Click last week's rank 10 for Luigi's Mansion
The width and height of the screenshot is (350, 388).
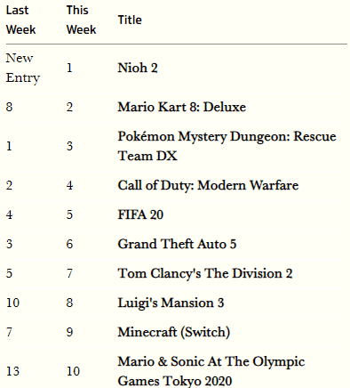pos(12,303)
